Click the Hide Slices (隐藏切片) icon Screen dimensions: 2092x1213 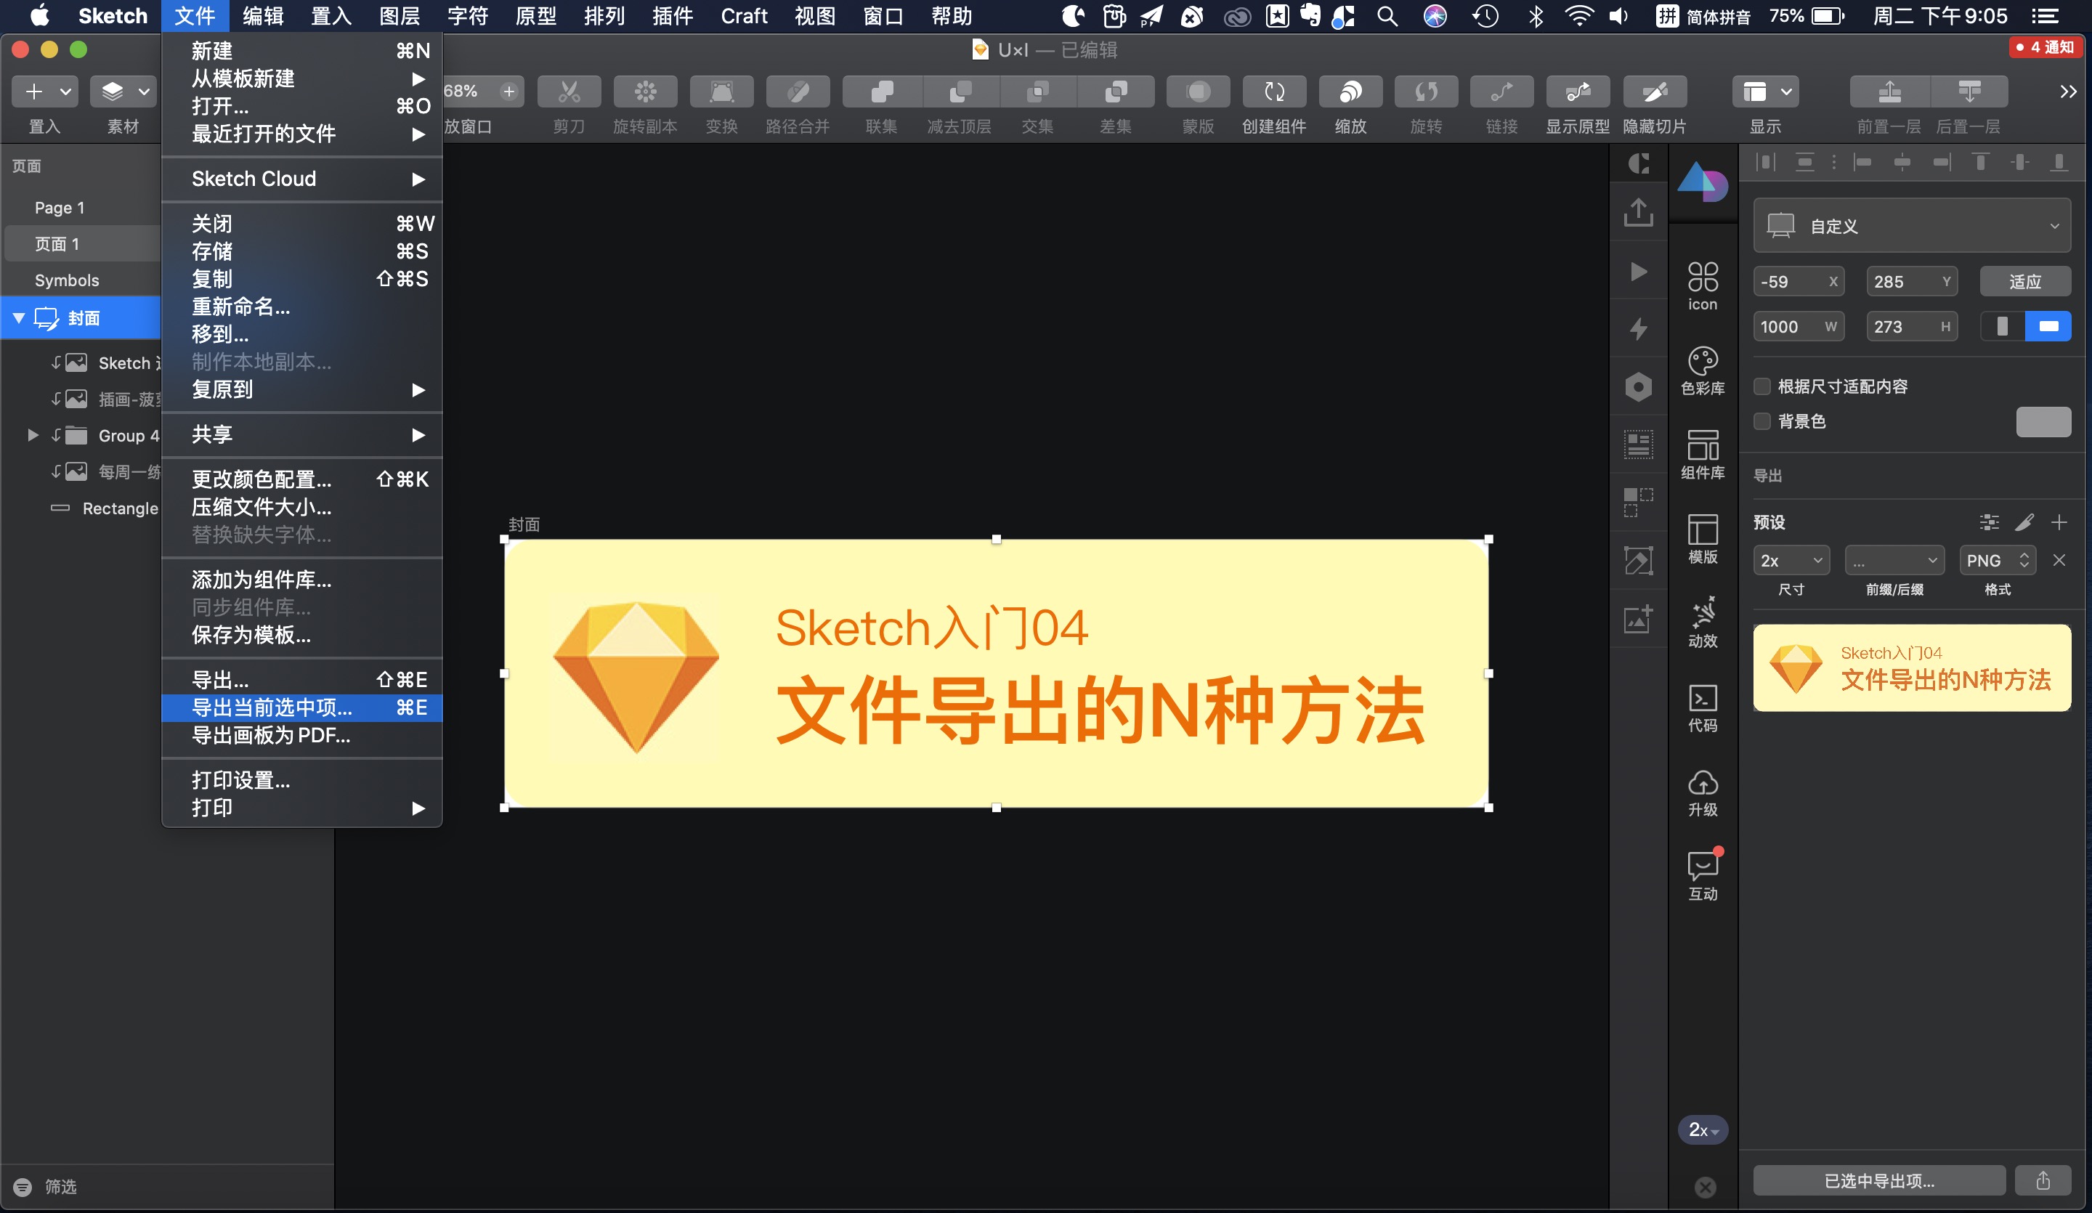coord(1655,92)
